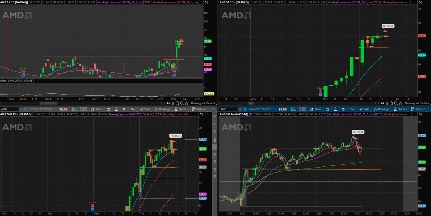Click the 86.92 green price label on 2m chart
The image size is (431, 216).
click(422, 162)
